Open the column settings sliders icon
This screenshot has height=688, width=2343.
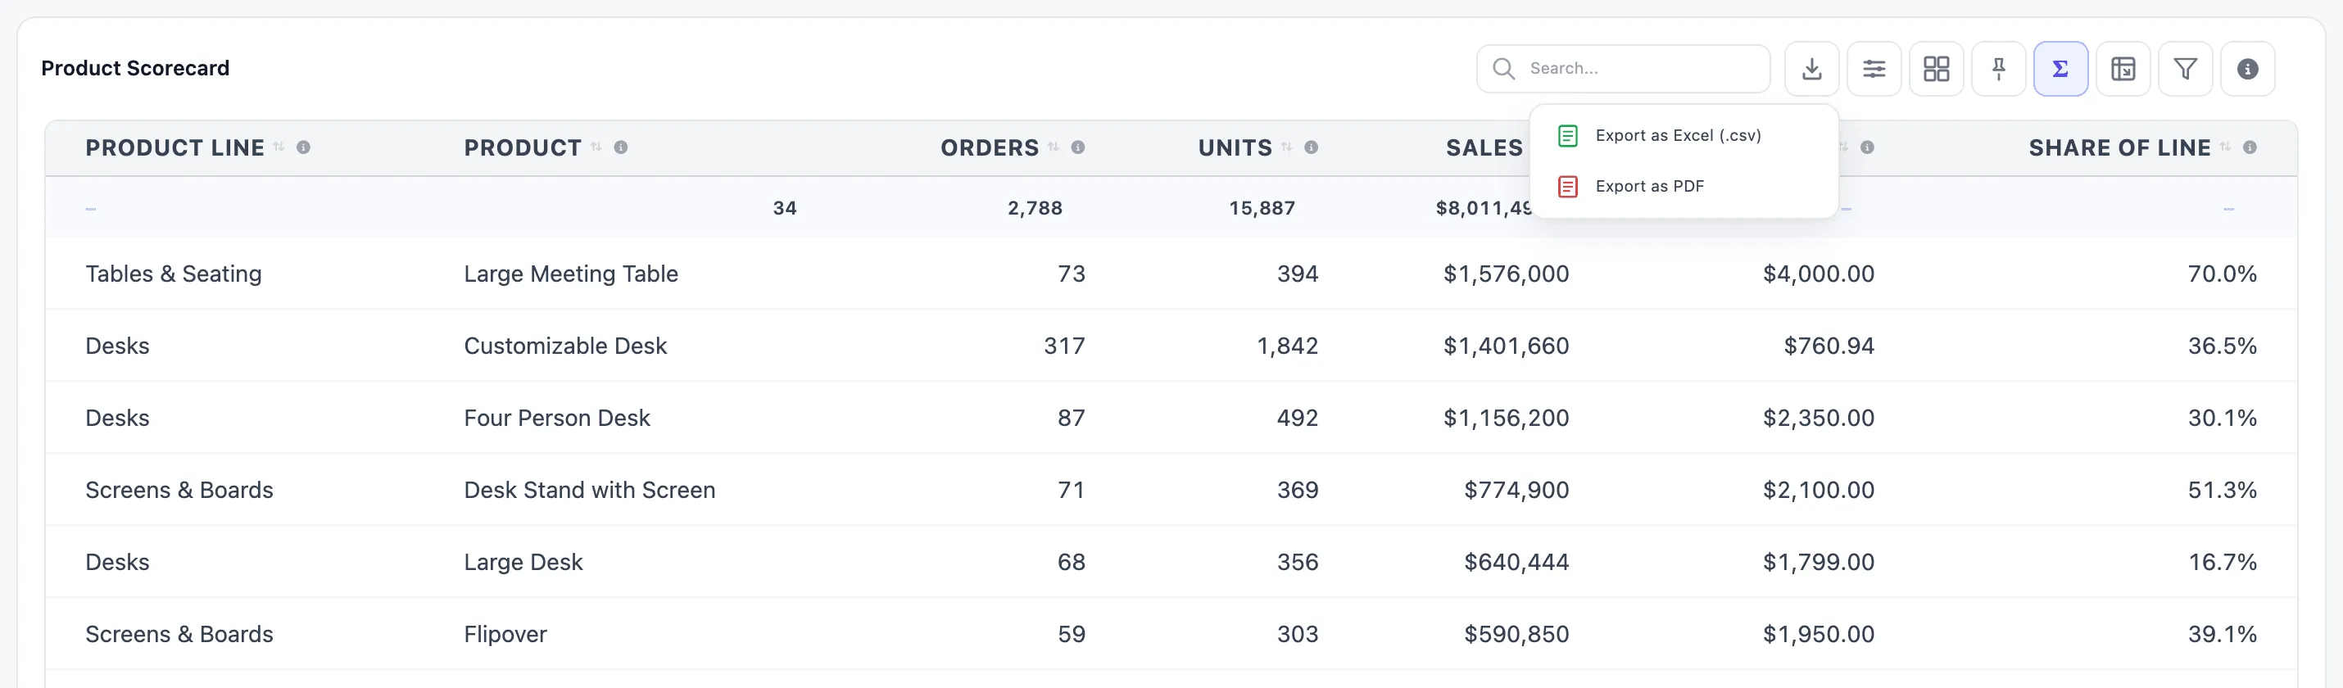coord(1874,68)
